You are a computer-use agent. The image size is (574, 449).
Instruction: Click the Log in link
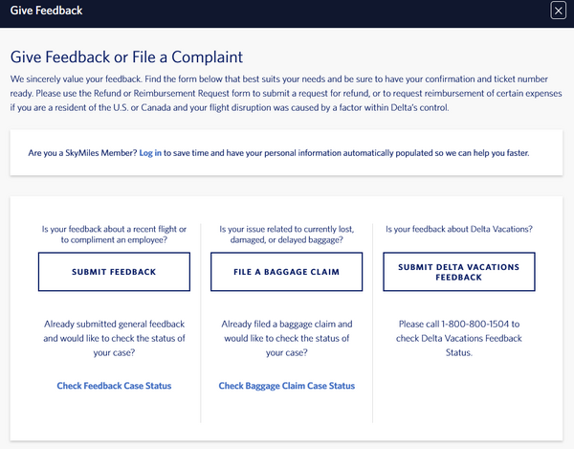tap(150, 153)
